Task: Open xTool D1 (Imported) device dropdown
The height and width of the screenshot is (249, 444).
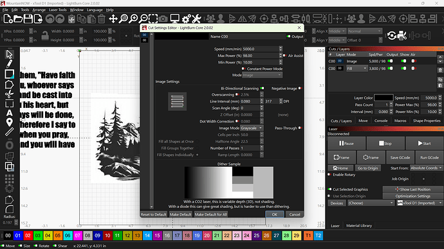Action: coord(420,203)
